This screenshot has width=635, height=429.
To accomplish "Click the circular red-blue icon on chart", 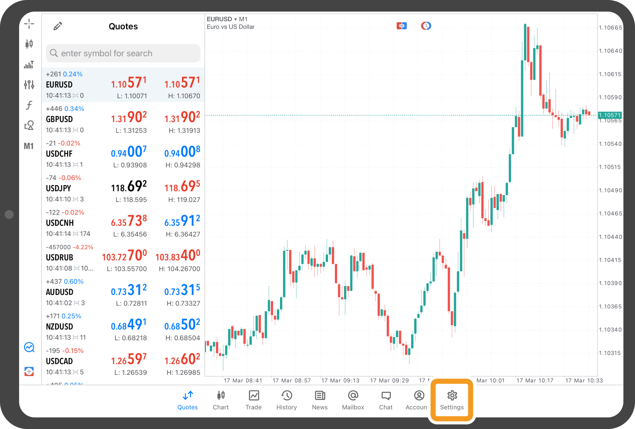I will click(x=426, y=26).
